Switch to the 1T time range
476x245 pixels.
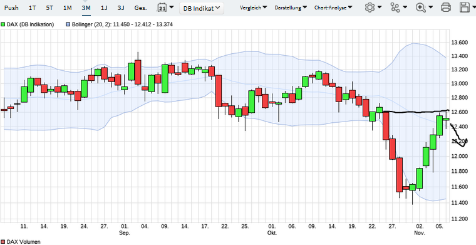point(32,8)
